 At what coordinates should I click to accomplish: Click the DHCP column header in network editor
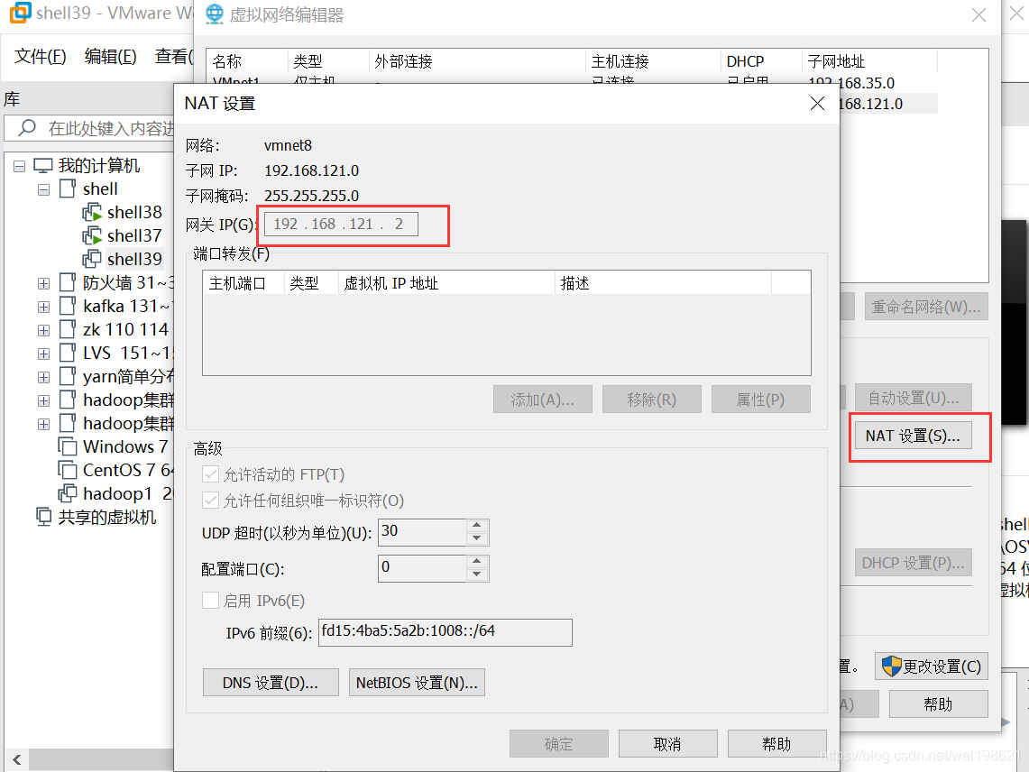pyautogui.click(x=761, y=61)
